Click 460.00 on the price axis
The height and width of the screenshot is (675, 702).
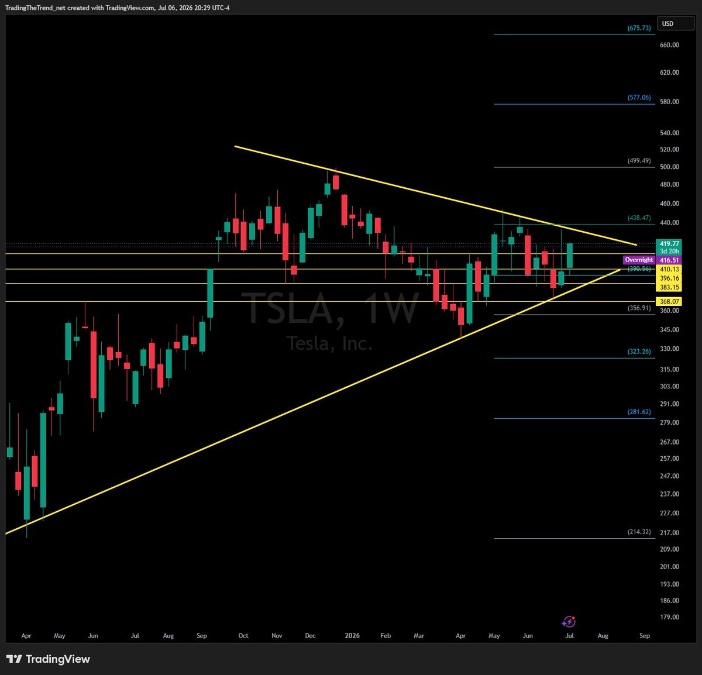click(669, 204)
